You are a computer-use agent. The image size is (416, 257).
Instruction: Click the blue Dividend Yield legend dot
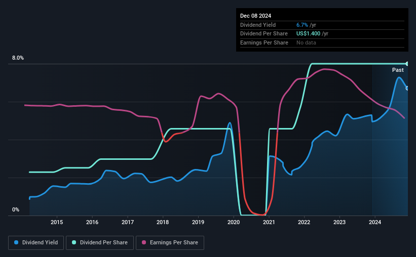[16, 242]
